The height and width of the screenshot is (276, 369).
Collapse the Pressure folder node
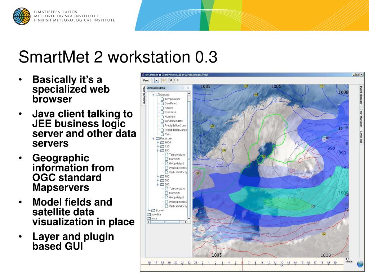[x=154, y=138]
